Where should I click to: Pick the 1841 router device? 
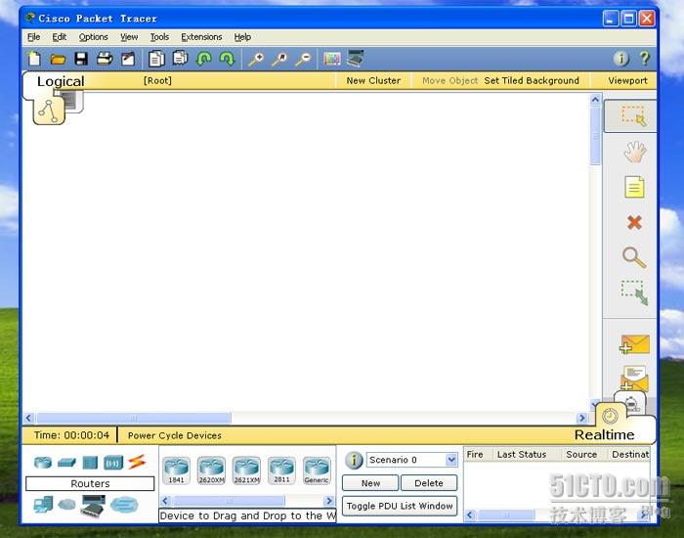pos(176,470)
